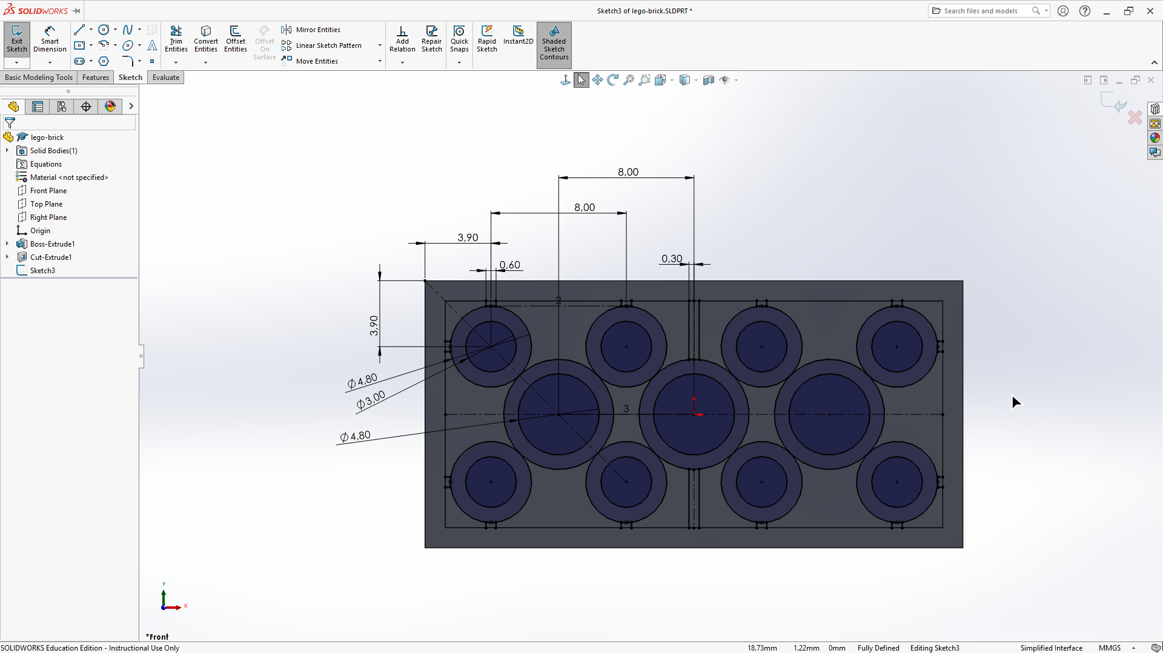The image size is (1163, 653).
Task: Click the Convert Entities icon
Action: pyautogui.click(x=205, y=39)
